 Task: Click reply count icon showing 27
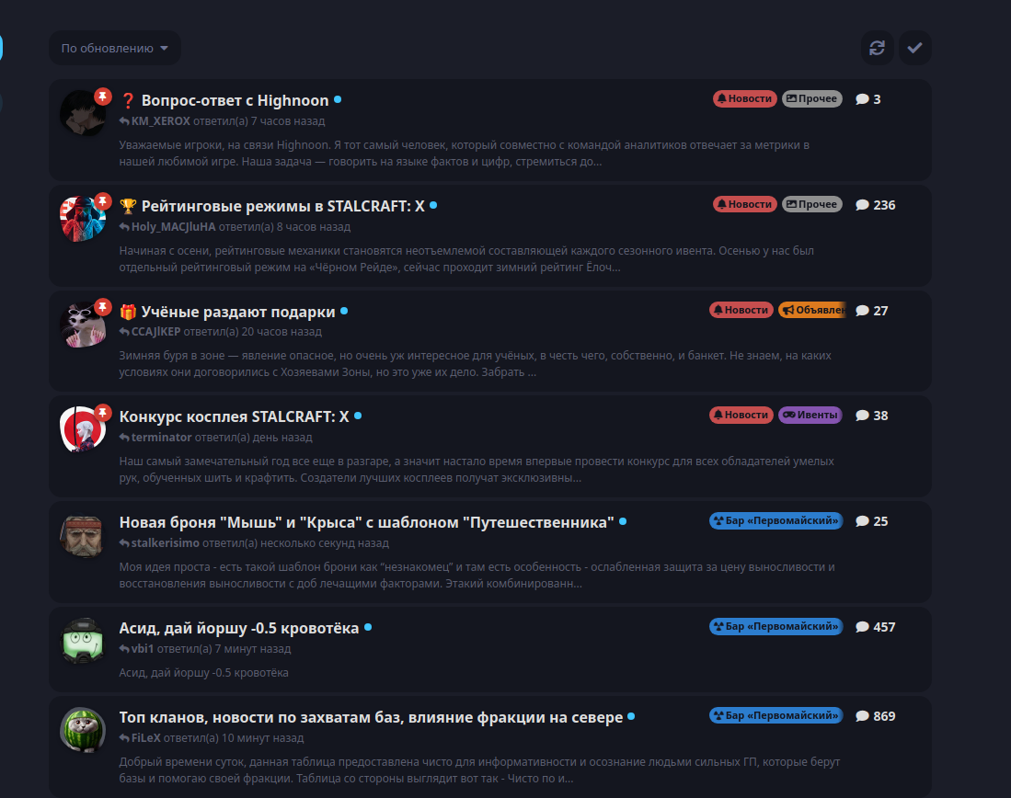point(862,311)
